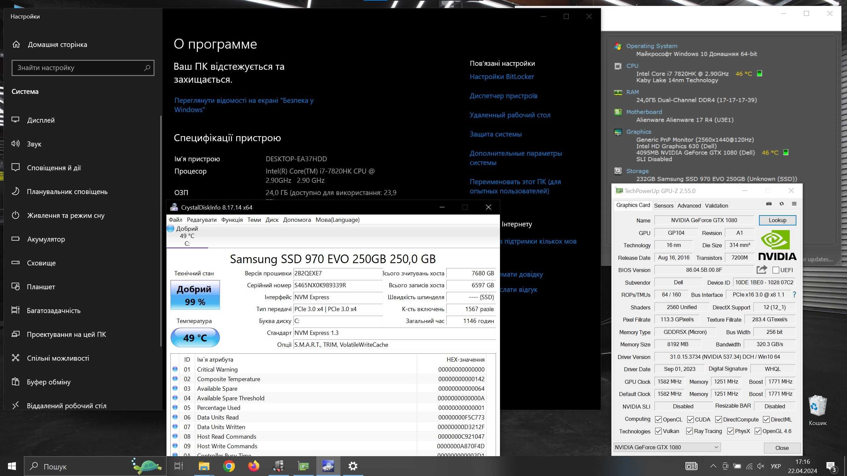847x476 pixels.
Task: Open the GPU selector dropdown in GPU-Z
Action: (x=667, y=447)
